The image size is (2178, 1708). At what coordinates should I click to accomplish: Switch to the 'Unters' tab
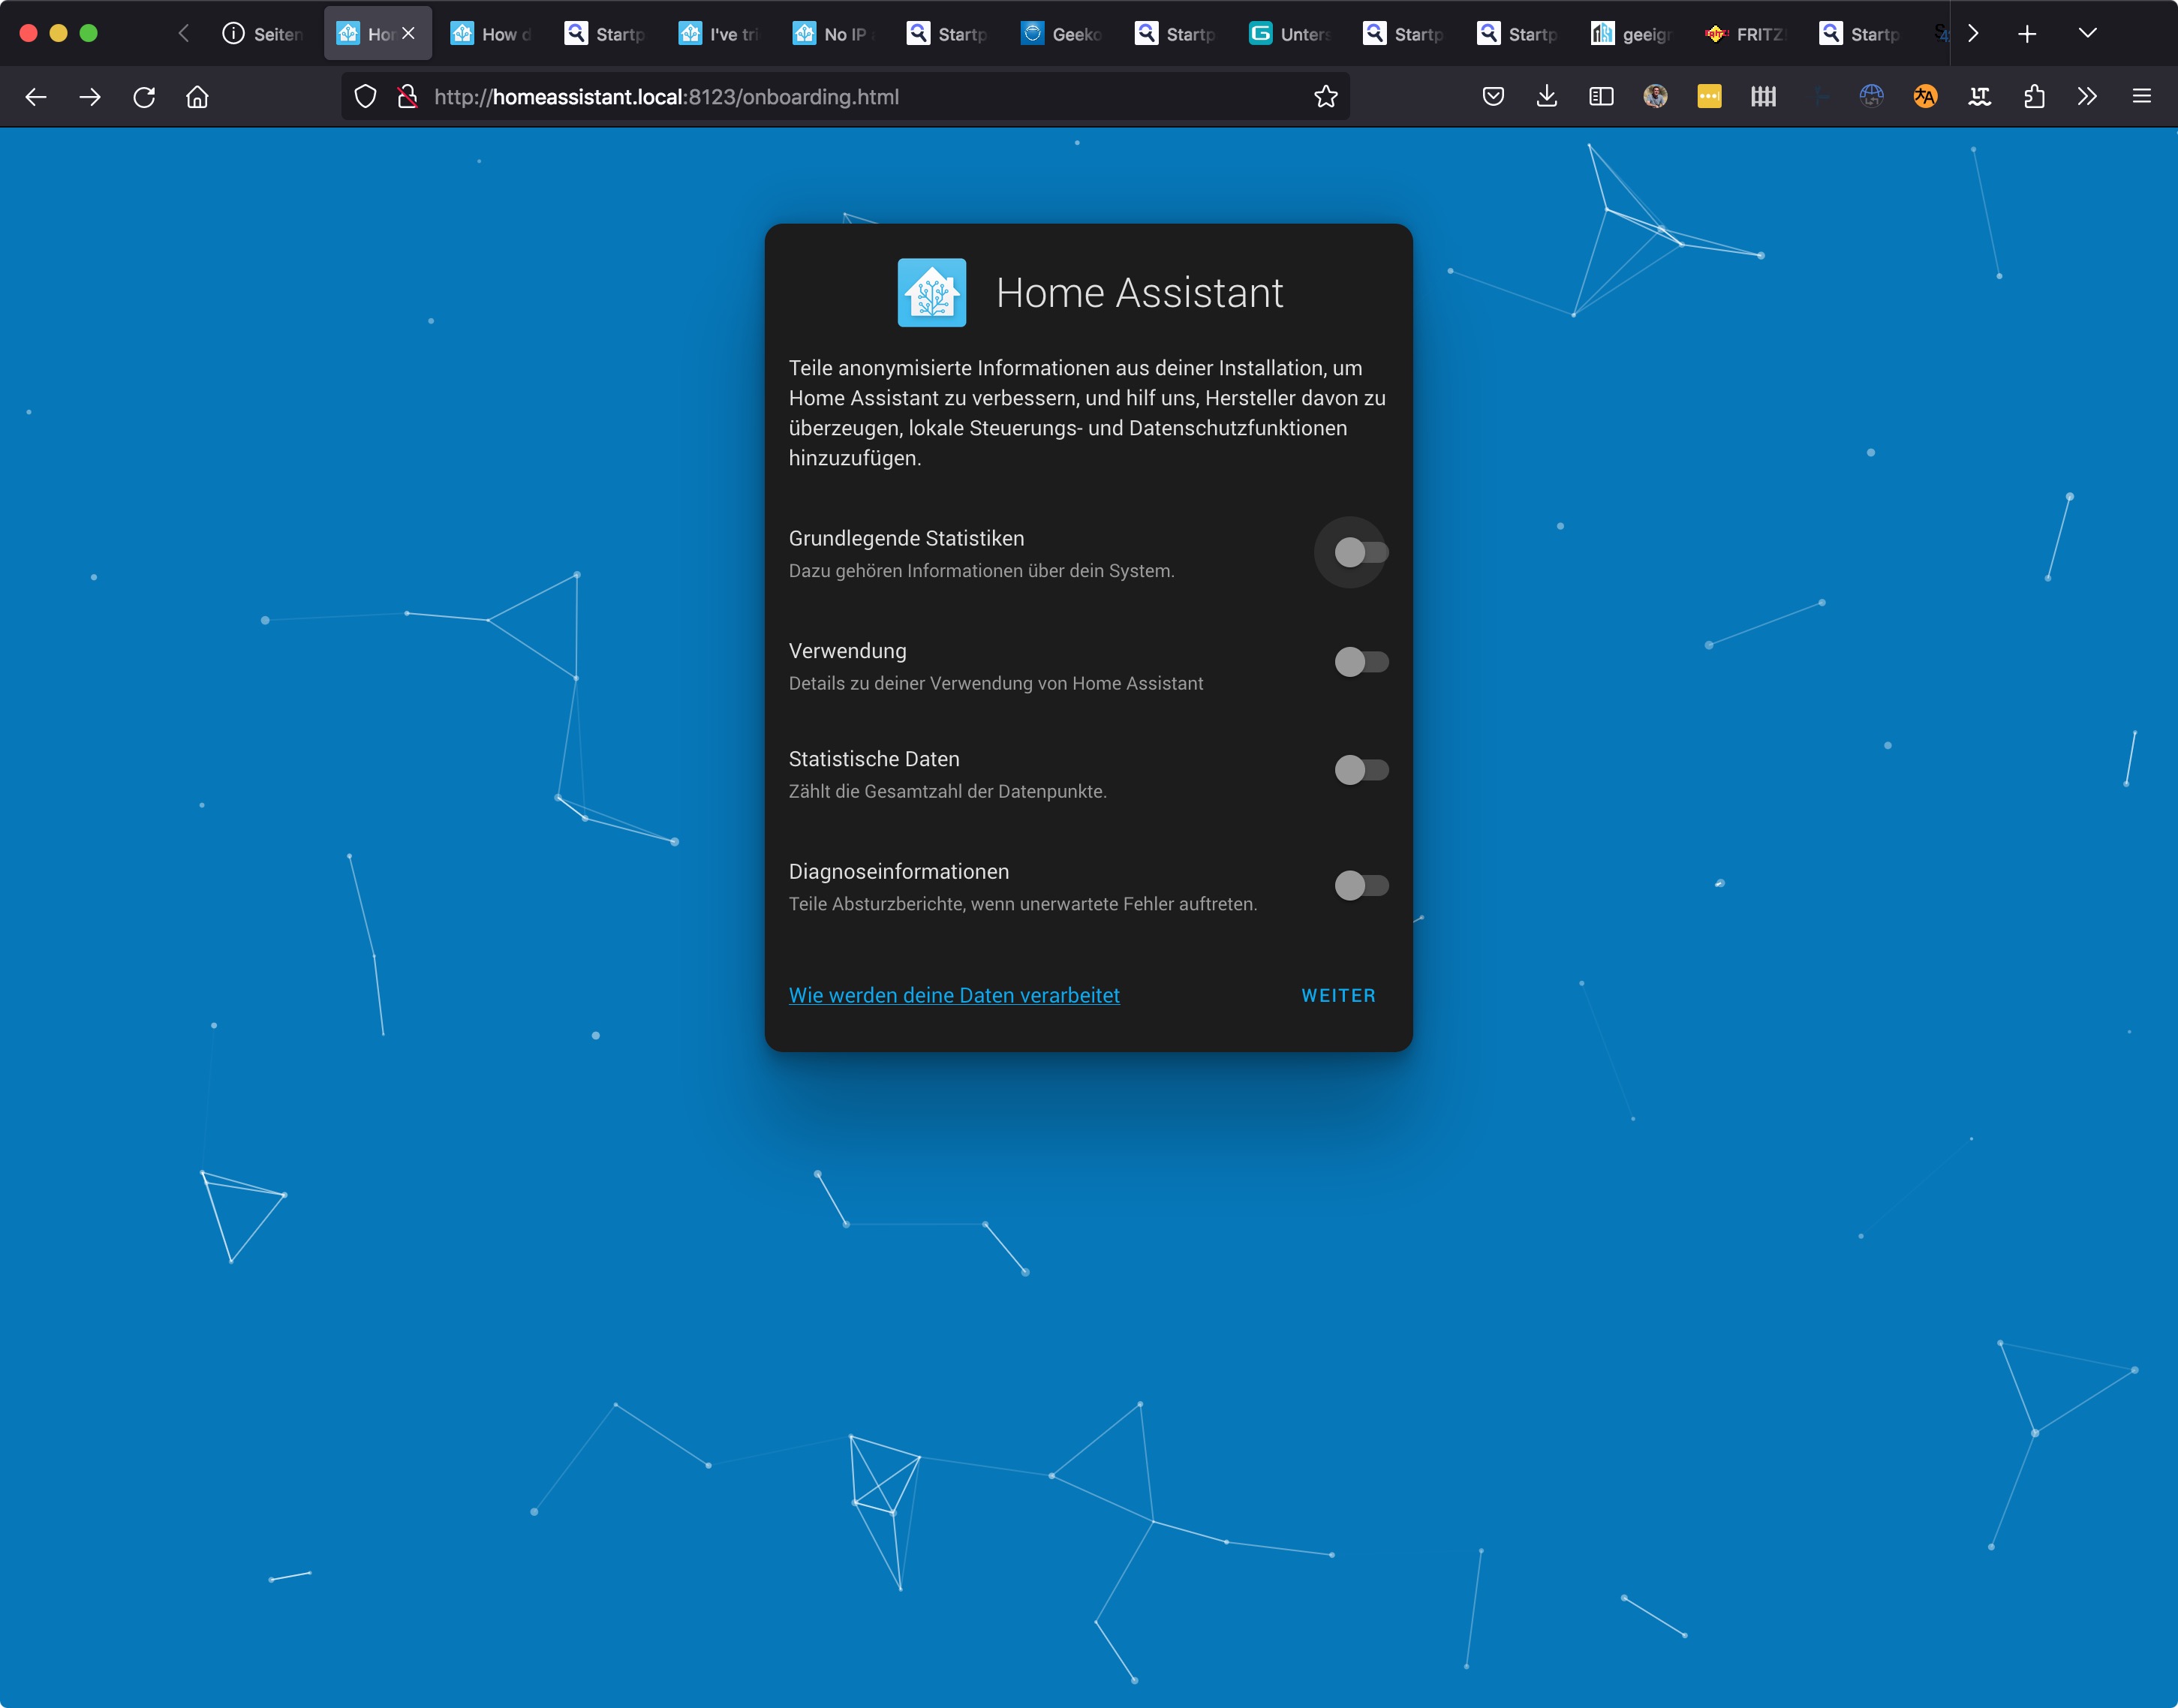(1291, 34)
